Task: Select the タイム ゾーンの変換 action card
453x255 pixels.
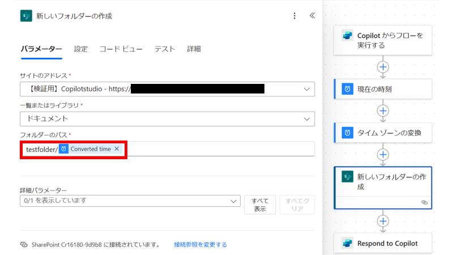Action: coord(383,133)
